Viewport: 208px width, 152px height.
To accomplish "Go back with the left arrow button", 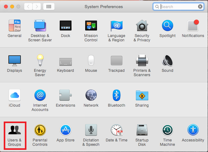I will tap(28, 7).
